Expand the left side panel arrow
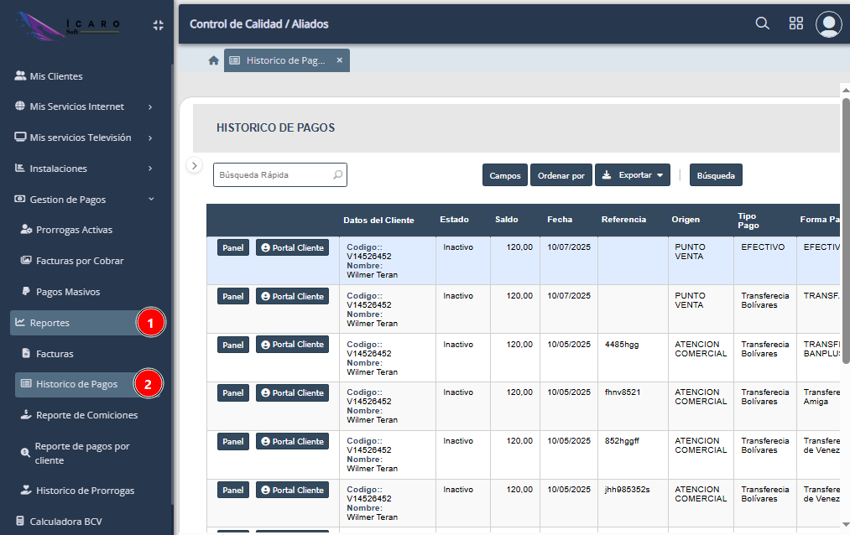The image size is (850, 535). point(195,165)
